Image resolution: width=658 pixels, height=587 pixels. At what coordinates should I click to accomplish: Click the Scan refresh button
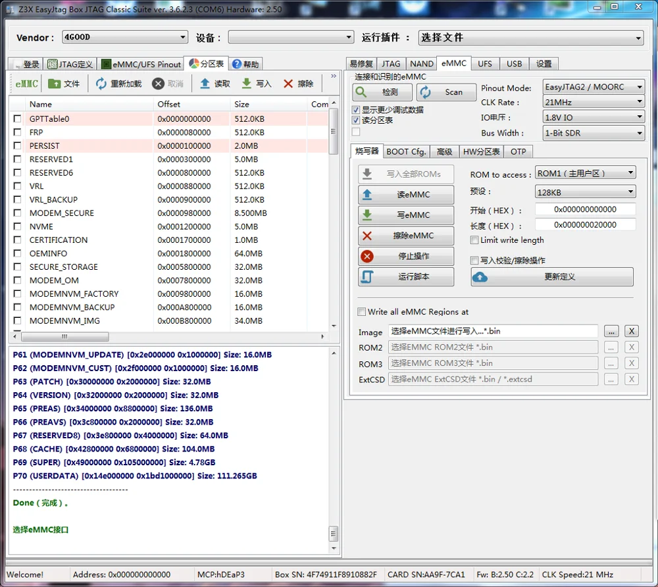(x=447, y=92)
